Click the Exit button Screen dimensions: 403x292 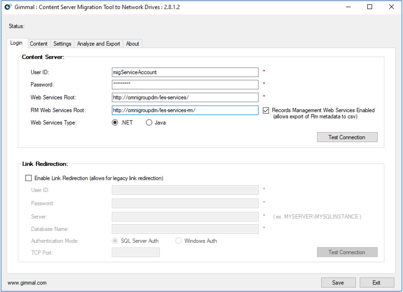pyautogui.click(x=377, y=282)
